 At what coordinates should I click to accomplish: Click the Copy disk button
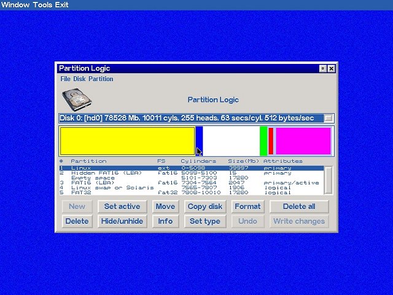coord(205,206)
